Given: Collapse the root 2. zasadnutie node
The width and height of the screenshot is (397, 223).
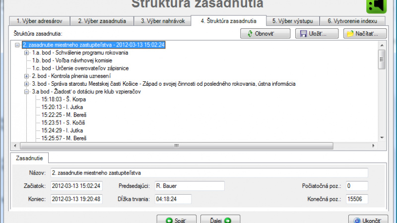Looking at the screenshot, I should [x=17, y=45].
